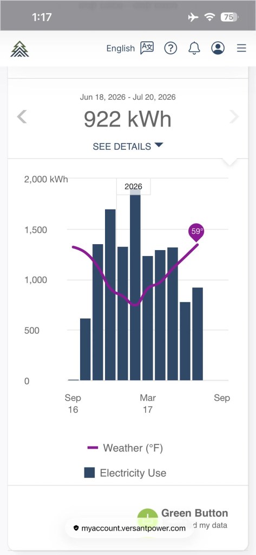Select the last bar showing 922 kWh
256x555 pixels.
pos(198,334)
